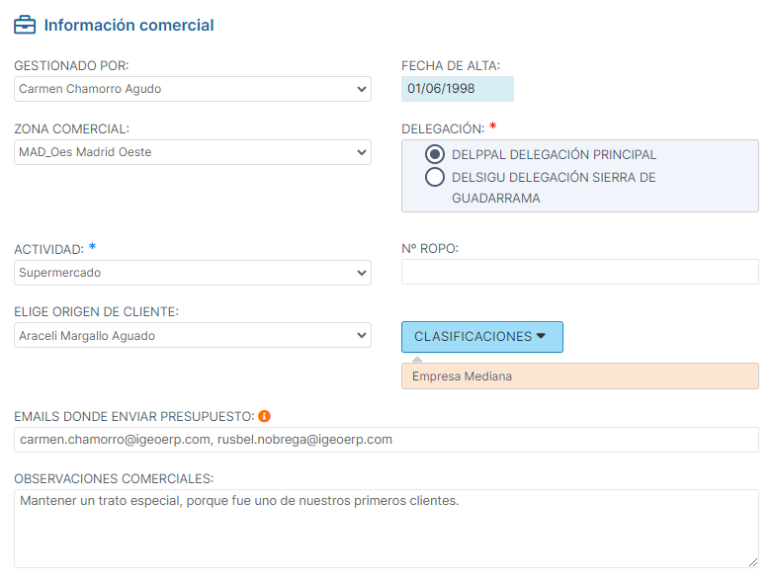Select DELSIGU Delegación Sierra de Guadarrama option
Viewport: 773px width, 585px height.
[434, 178]
